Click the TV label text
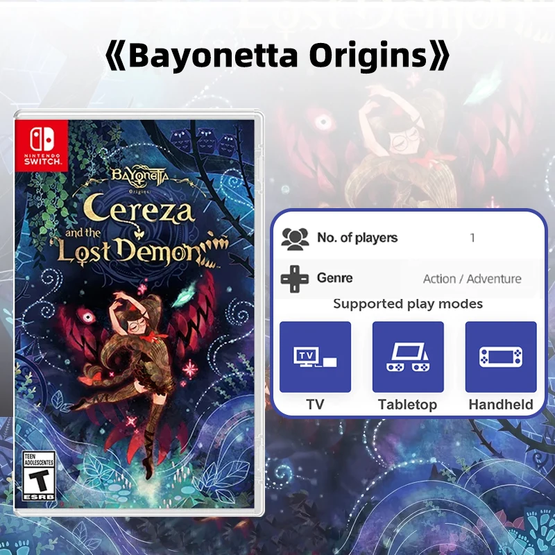Image resolution: width=555 pixels, height=555 pixels. click(x=315, y=404)
